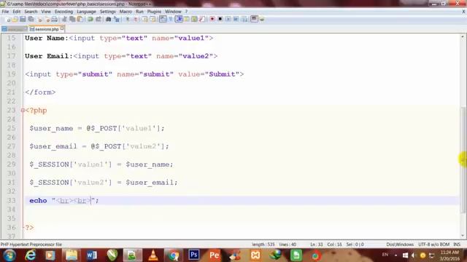Close the sessions.php tab
The height and width of the screenshot is (262, 467).
(62, 28)
